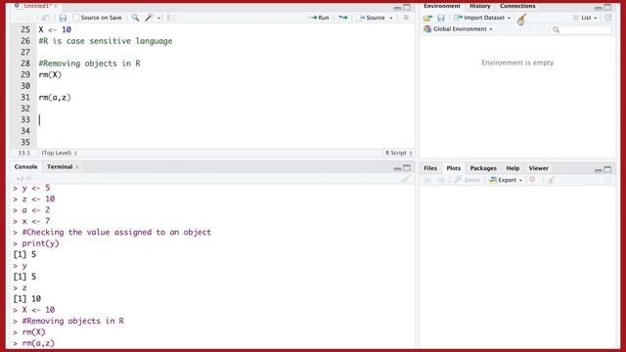Click console output '[1] 10'
Image resolution: width=626 pixels, height=352 pixels.
26,298
